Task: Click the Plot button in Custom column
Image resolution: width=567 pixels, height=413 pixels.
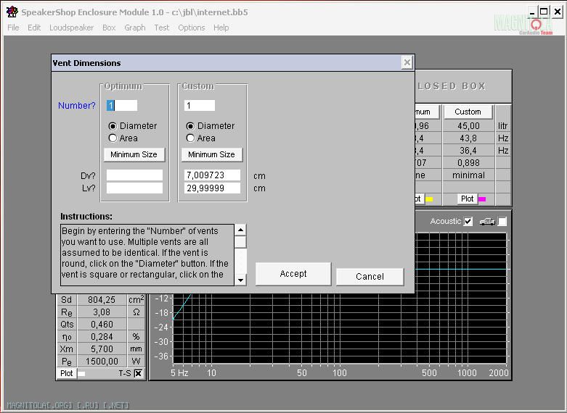Action: (467, 199)
